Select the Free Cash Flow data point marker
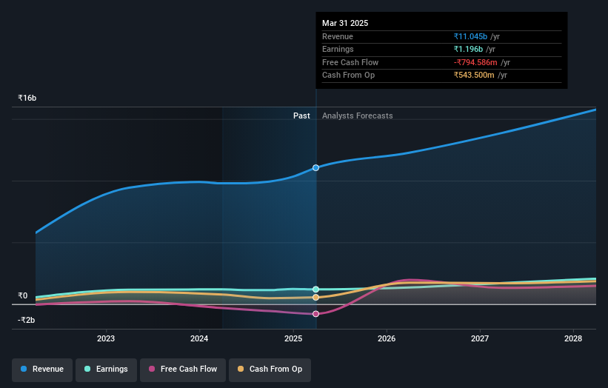This screenshot has width=608, height=388. (316, 314)
